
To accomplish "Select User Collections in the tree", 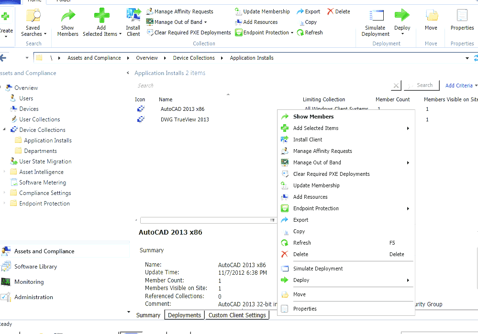I will click(40, 119).
